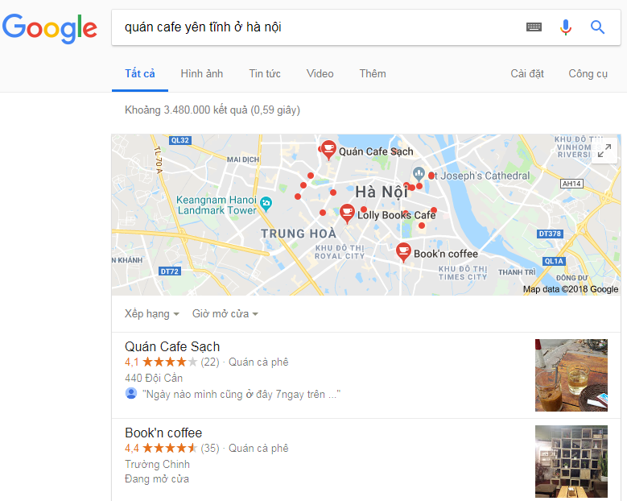The height and width of the screenshot is (501, 627).
Task: Click into the search query text field
Action: point(316,27)
